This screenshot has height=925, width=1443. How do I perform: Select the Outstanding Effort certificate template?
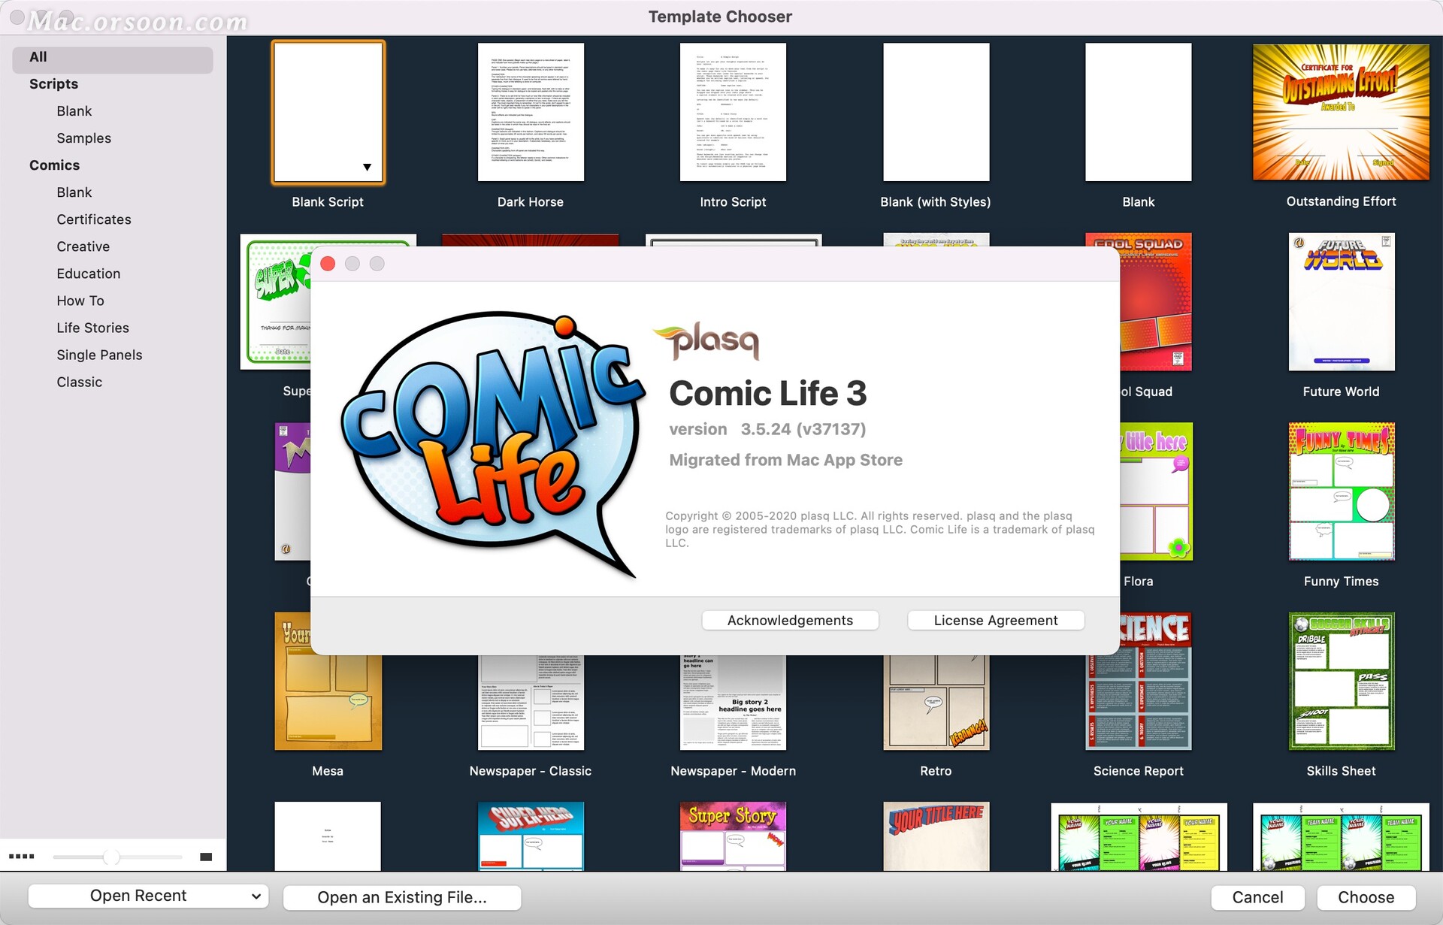[1341, 112]
